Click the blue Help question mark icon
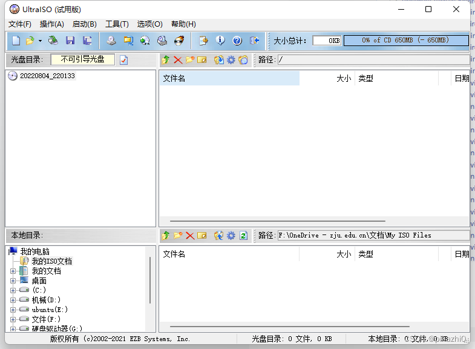The image size is (475, 349). [237, 41]
